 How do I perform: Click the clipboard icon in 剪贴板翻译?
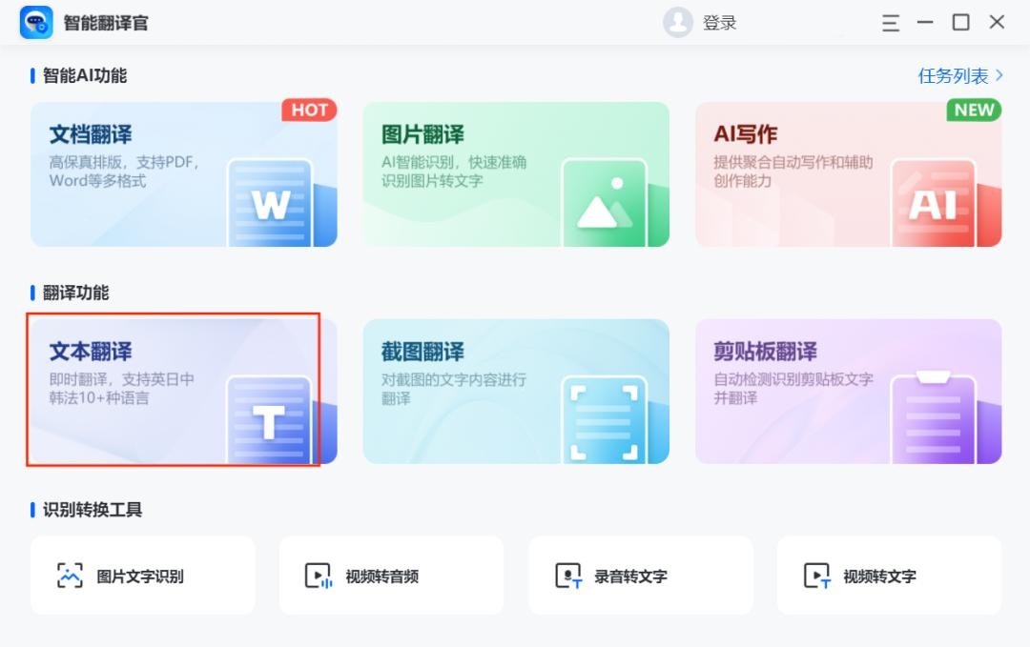tap(932, 418)
